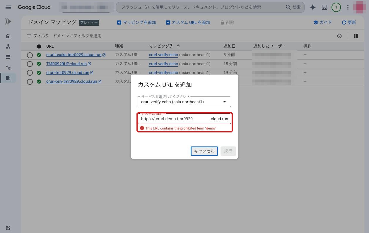
Task: Click the filter icon labeled フィルタ
Action: 38,36
